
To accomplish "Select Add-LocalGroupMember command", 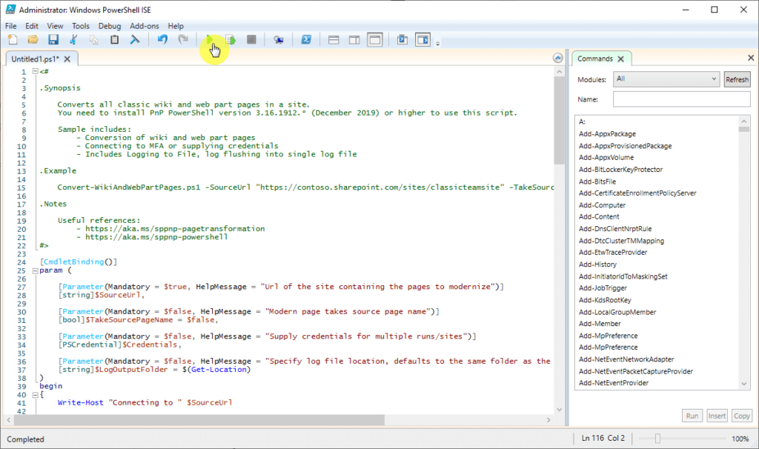I will coord(617,312).
